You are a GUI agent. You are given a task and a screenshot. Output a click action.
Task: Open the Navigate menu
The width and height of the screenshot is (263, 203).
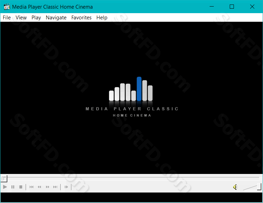coord(56,18)
